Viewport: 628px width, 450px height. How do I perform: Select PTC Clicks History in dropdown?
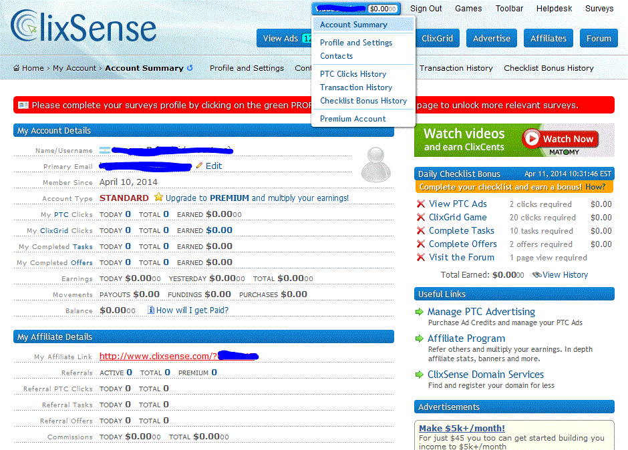(353, 74)
